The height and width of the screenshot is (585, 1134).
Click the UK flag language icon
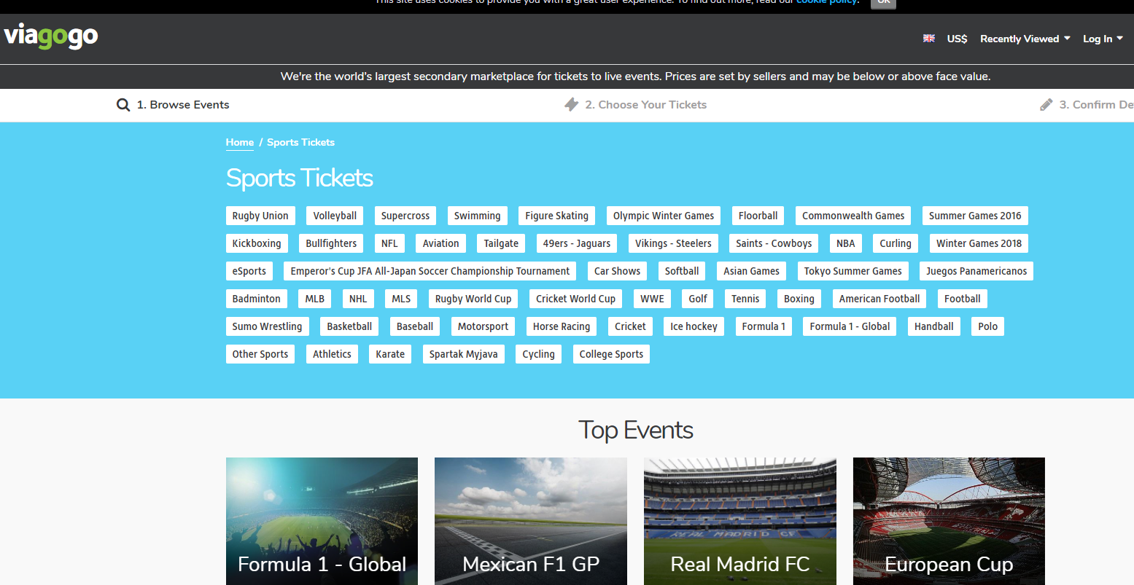[x=928, y=39]
